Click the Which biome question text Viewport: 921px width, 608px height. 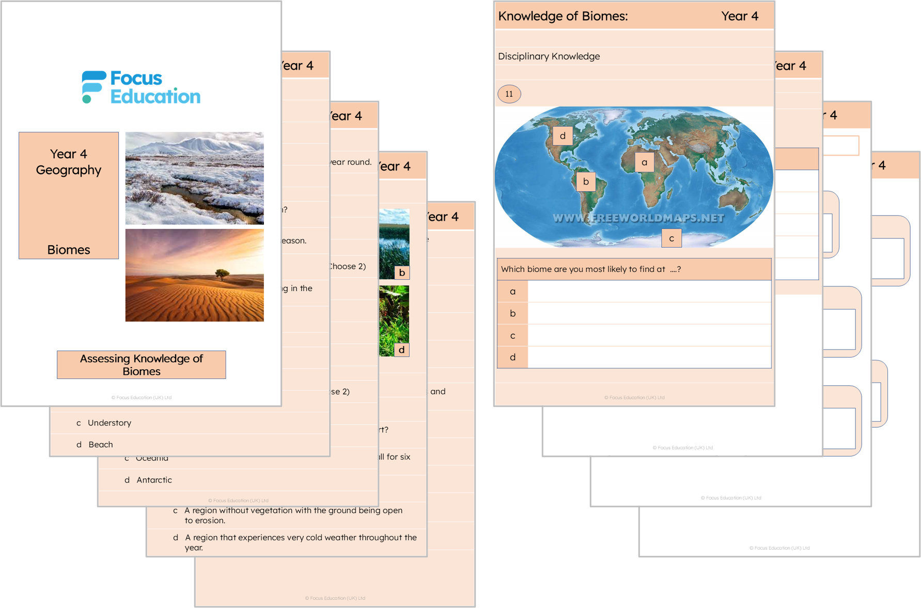coord(591,269)
